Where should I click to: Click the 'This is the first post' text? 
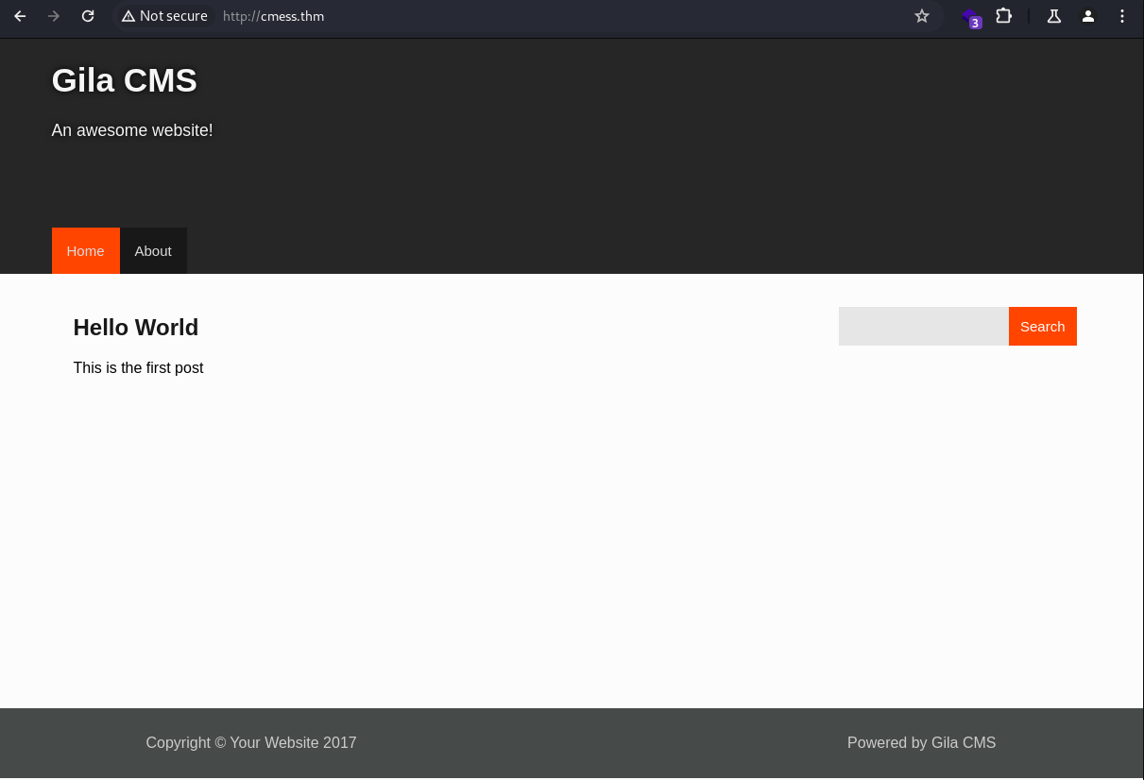point(138,367)
